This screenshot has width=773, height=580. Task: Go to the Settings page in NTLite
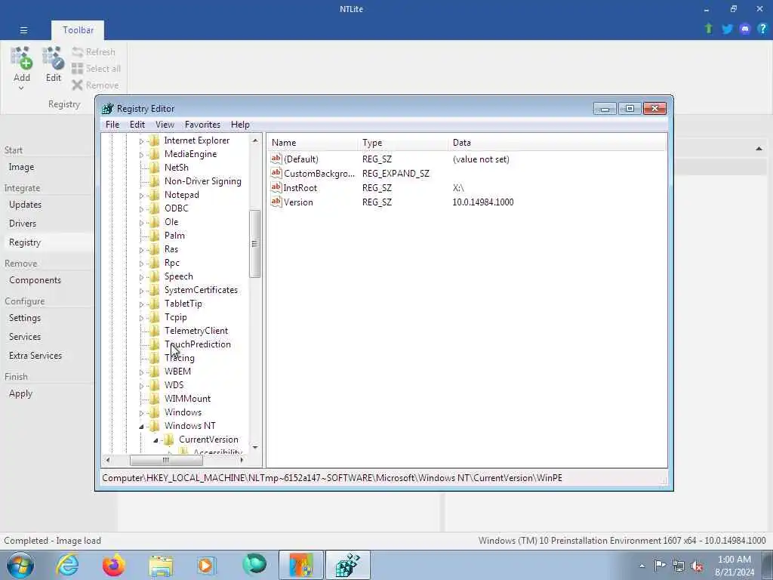click(25, 318)
